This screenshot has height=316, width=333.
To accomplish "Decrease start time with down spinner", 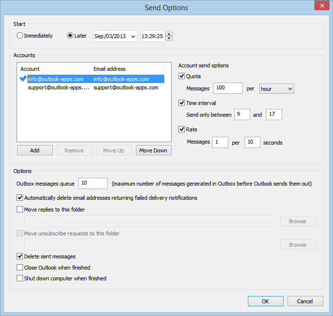I will pyautogui.click(x=169, y=39).
